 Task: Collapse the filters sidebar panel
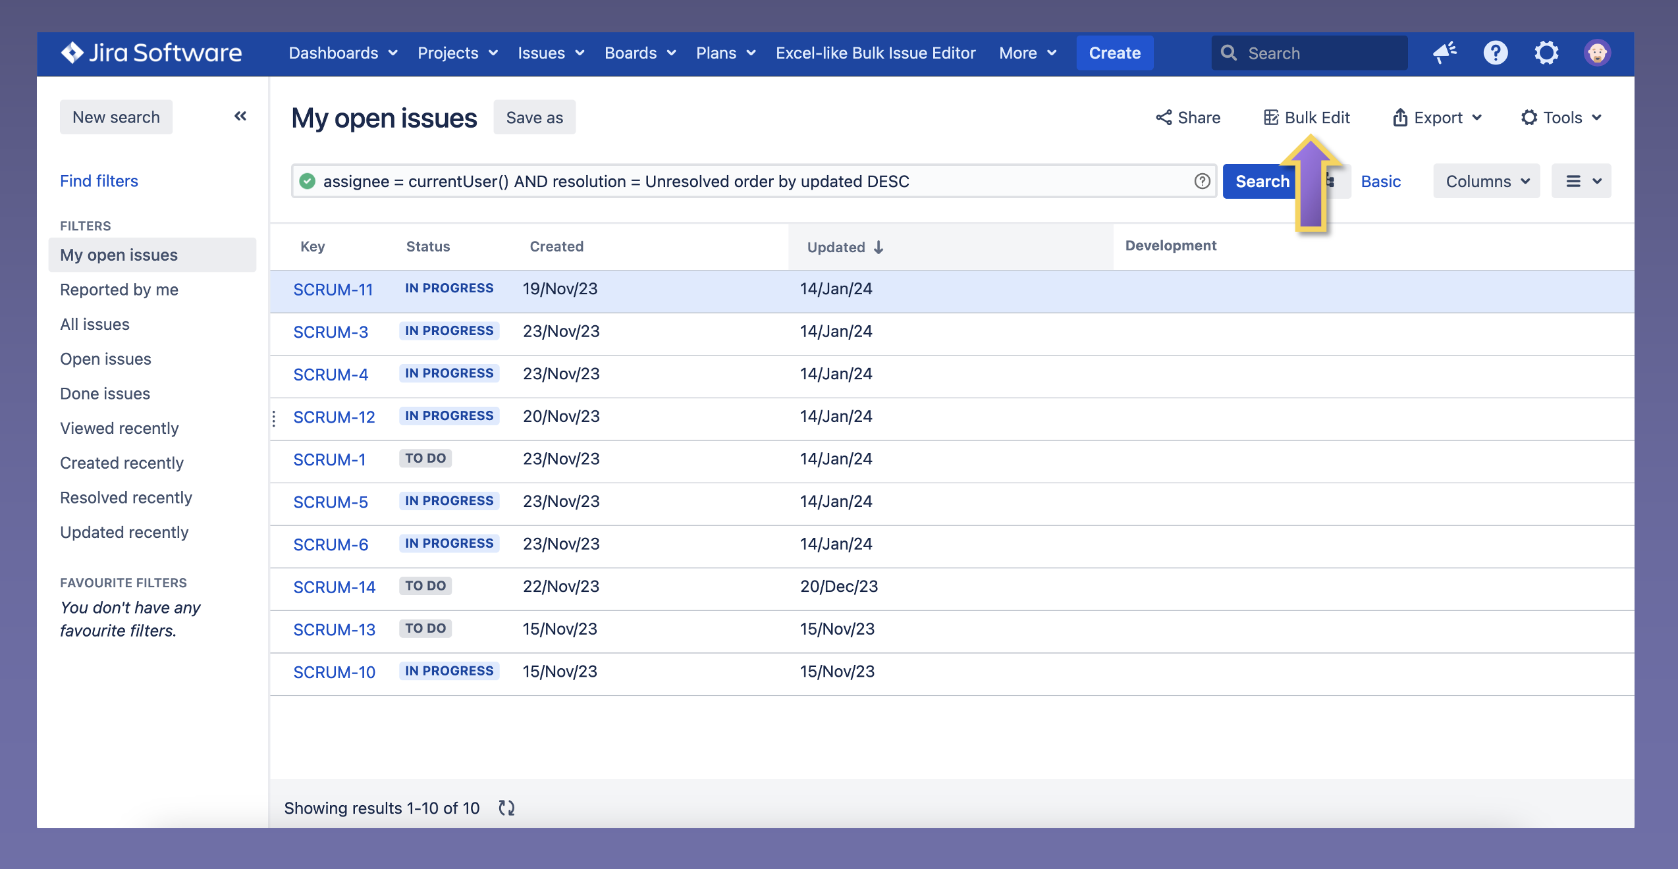click(x=240, y=117)
